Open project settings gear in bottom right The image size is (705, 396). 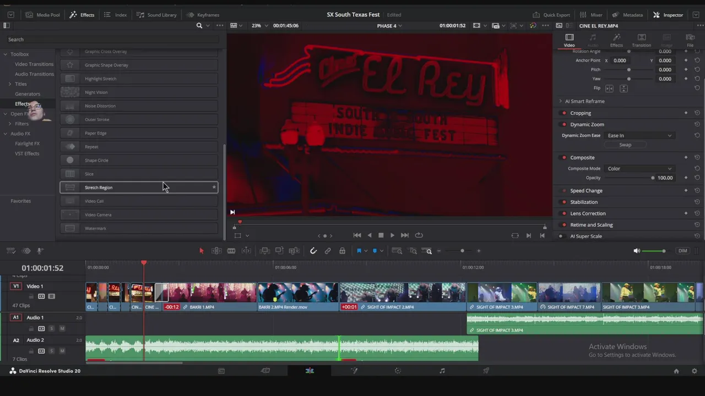[694, 371]
